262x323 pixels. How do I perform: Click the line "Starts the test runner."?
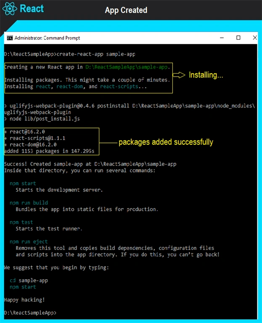49,229
